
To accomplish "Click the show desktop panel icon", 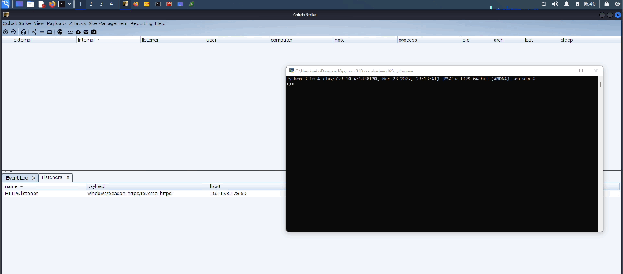I will tap(18, 4).
